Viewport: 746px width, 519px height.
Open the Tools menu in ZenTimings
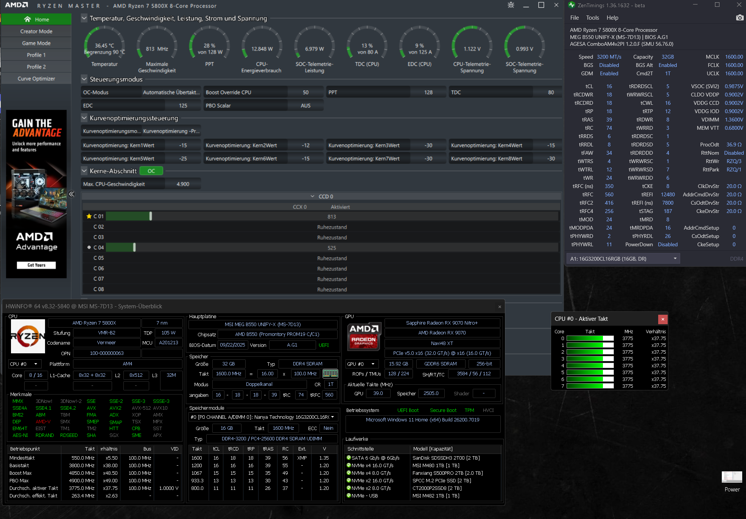coord(592,18)
